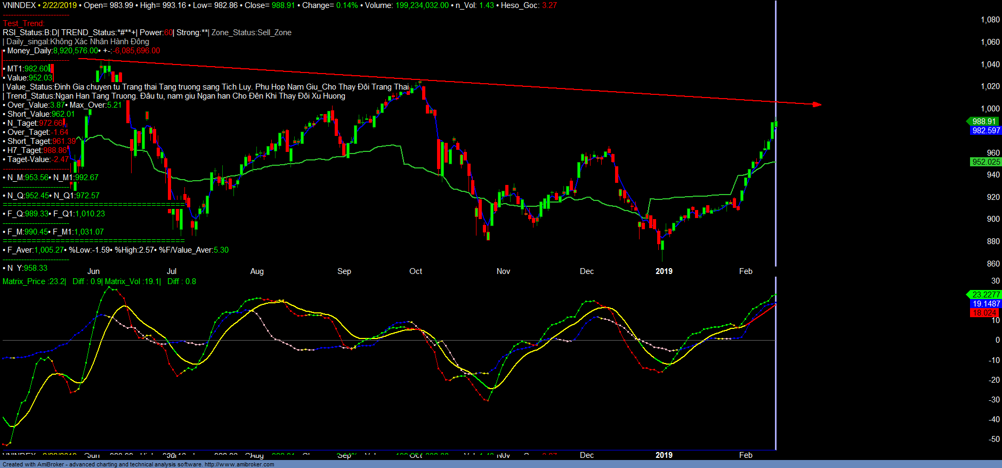Click the blue 19.1487 indicator value tag
The width and height of the screenshot is (1002, 468).
(x=986, y=304)
